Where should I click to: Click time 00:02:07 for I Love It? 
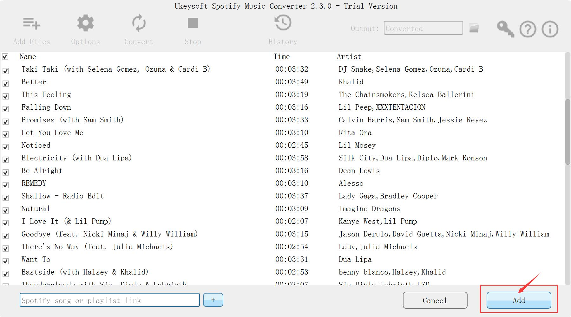[x=292, y=221]
